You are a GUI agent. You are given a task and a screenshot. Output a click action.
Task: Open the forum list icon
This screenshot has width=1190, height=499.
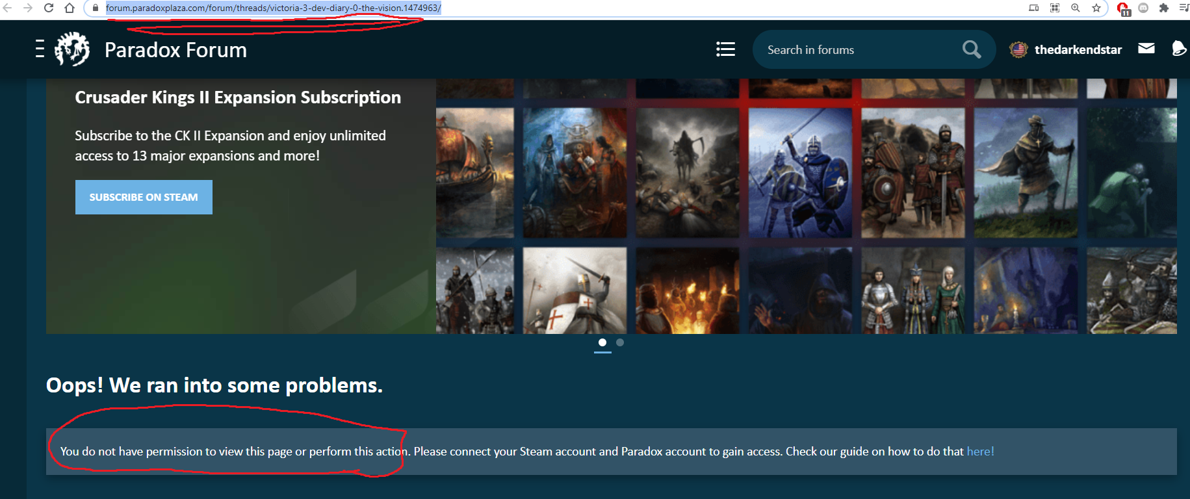(x=725, y=49)
